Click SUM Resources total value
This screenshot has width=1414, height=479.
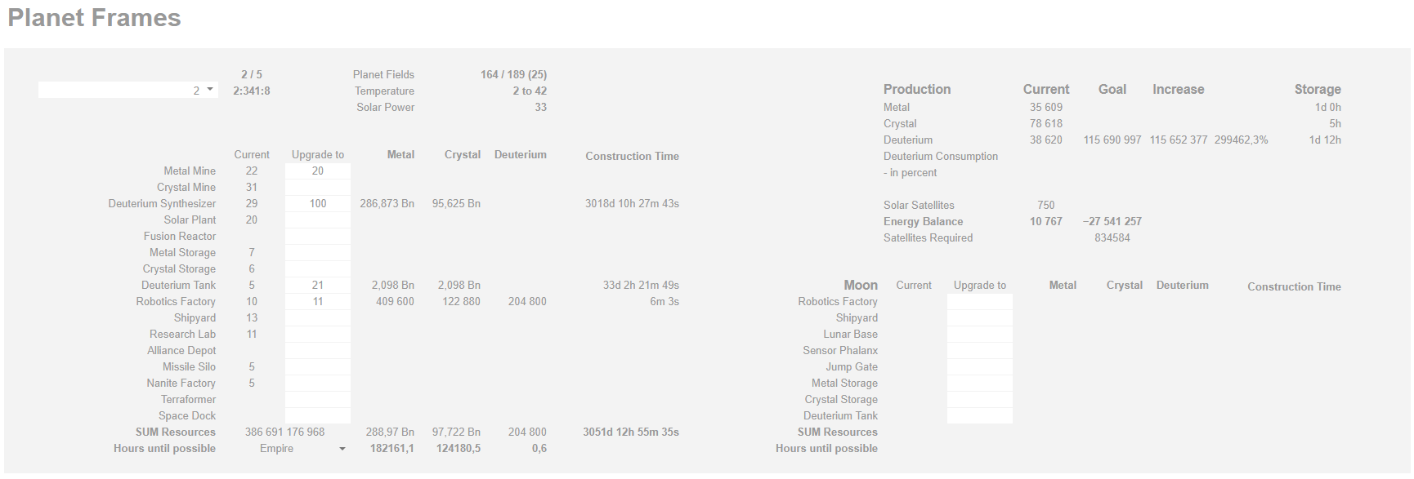click(x=284, y=432)
